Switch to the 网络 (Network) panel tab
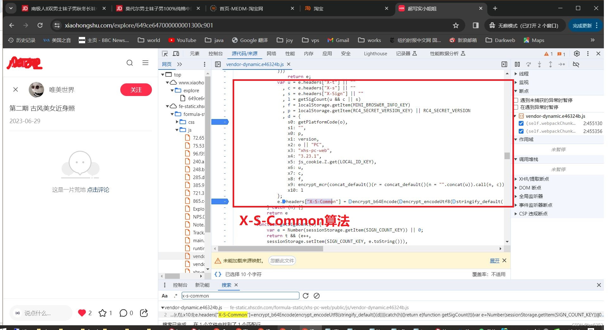Viewport: 608px width, 330px height. coord(271,54)
